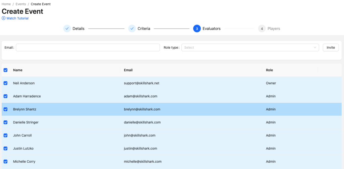Open the Role type dropdown
Viewport: 344px width, 169px height.
(x=247, y=48)
